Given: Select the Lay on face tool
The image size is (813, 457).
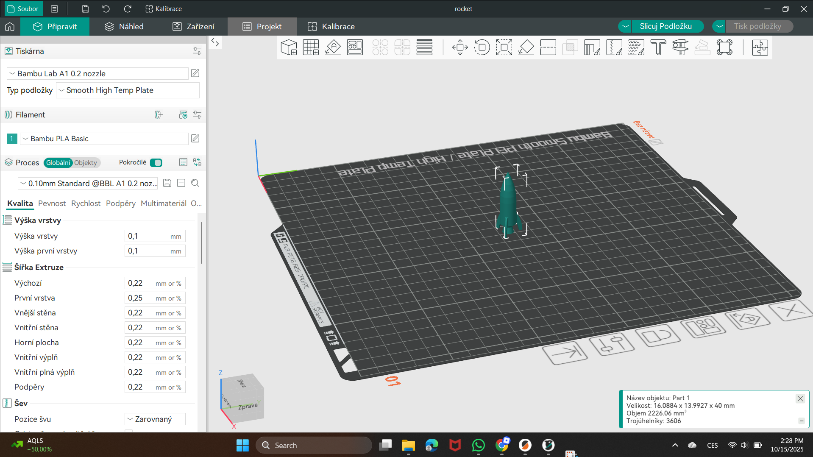Looking at the screenshot, I should pos(526,47).
